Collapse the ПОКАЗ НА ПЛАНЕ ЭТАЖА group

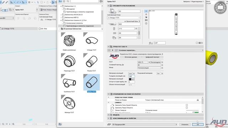click(108, 97)
